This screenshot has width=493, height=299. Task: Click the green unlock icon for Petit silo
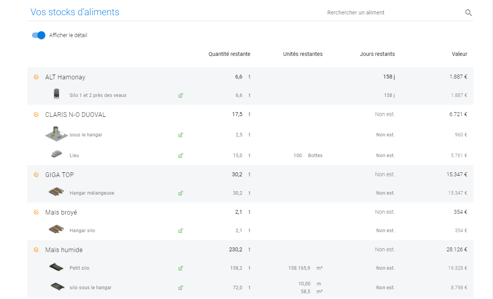[181, 268]
